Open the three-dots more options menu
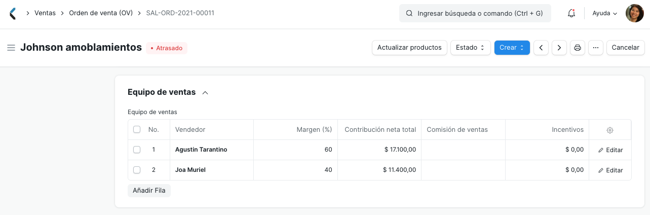This screenshot has width=650, height=215. click(x=595, y=48)
